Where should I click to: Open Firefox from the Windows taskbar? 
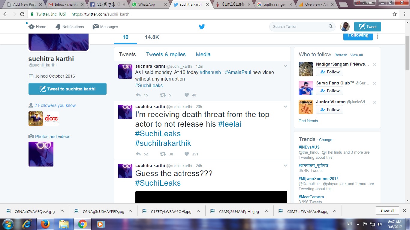[x=45, y=224]
